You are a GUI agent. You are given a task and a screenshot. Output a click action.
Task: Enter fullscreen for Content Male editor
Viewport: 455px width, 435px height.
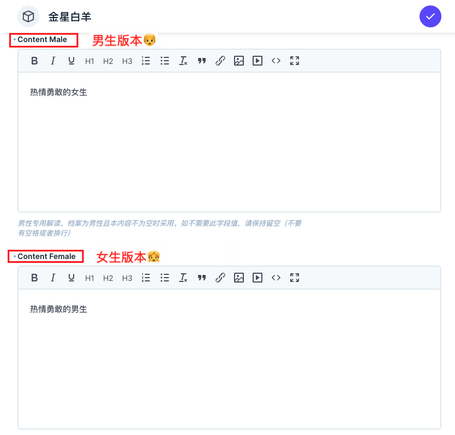(295, 61)
